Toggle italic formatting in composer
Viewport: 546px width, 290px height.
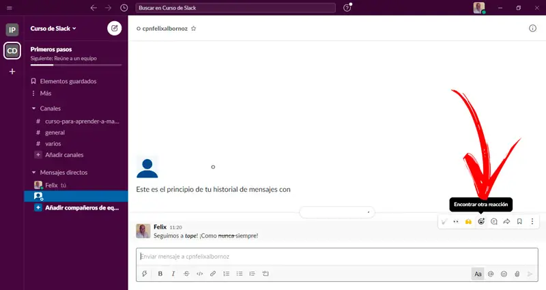tap(173, 274)
